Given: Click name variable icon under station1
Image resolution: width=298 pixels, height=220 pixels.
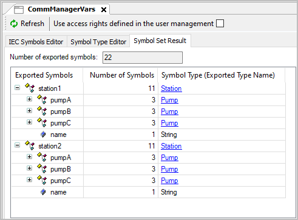Looking at the screenshot, I should point(43,135).
